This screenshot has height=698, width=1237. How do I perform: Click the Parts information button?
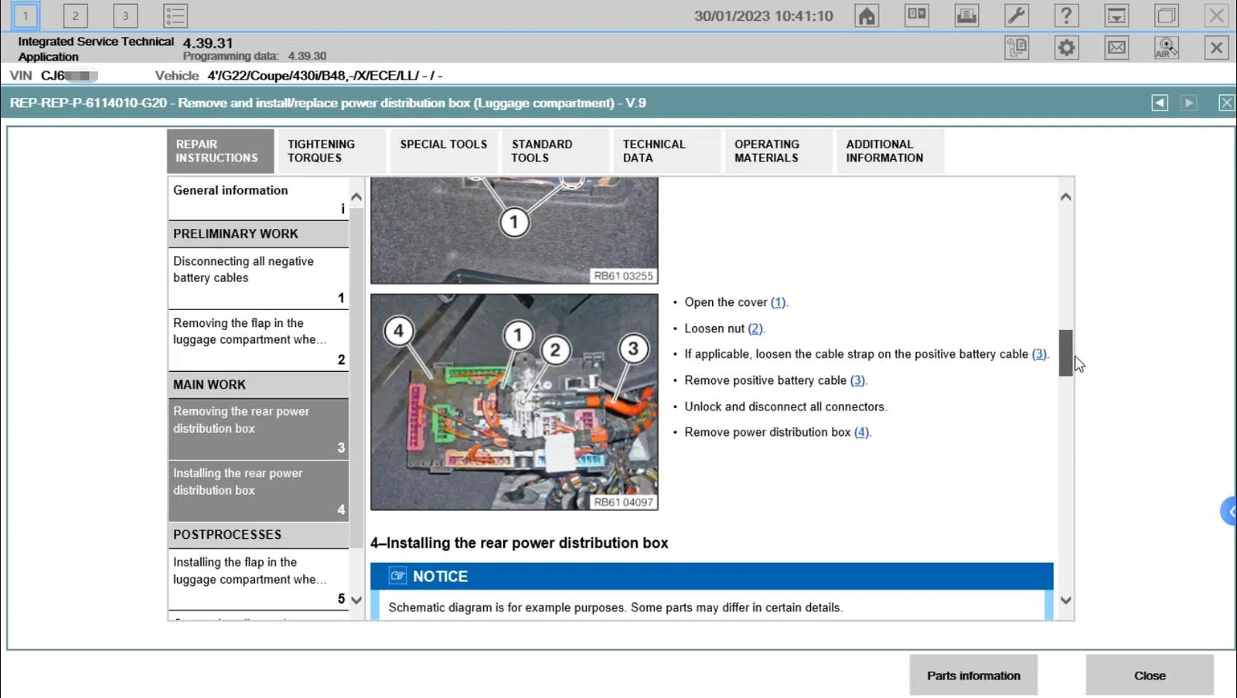pyautogui.click(x=973, y=676)
